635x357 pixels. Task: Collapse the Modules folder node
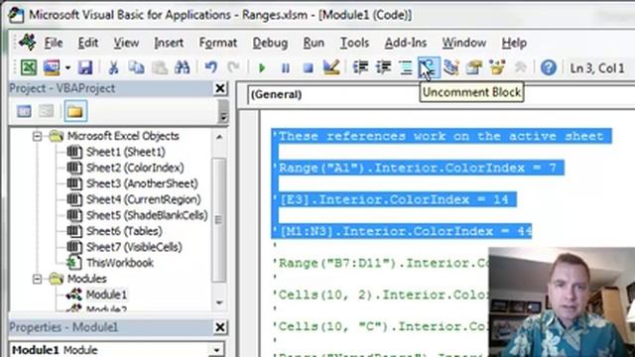tap(38, 279)
